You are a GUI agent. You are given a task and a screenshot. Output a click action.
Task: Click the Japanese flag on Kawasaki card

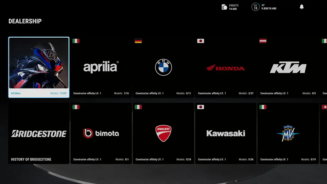pos(201,107)
